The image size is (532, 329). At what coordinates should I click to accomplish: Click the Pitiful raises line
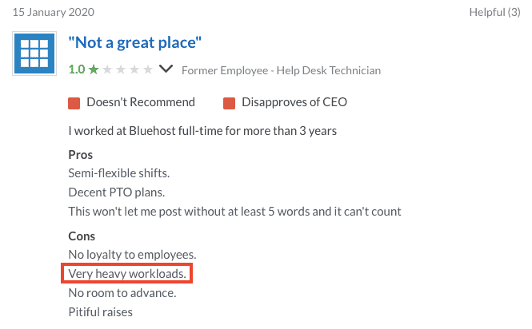click(101, 312)
